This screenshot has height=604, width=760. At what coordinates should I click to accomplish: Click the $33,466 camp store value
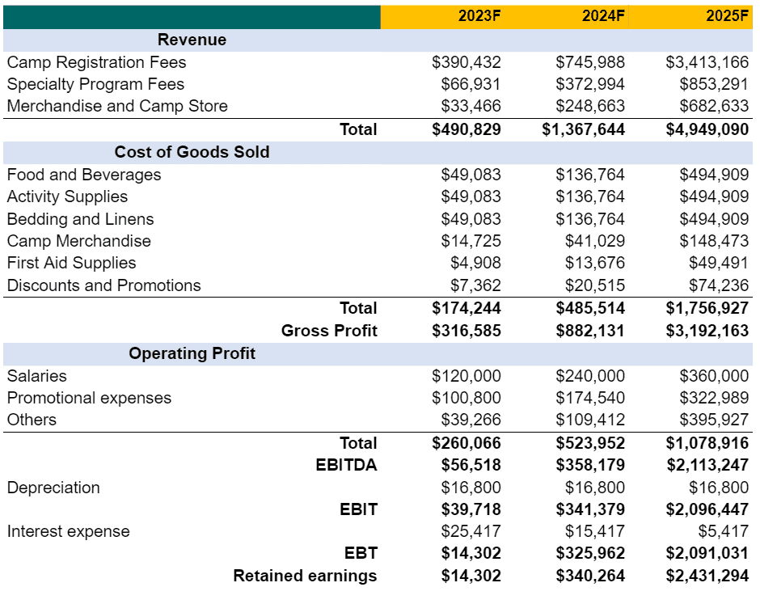tap(471, 106)
